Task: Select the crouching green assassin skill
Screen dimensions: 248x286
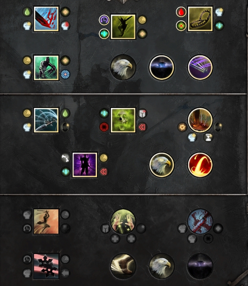Action: 46,68
